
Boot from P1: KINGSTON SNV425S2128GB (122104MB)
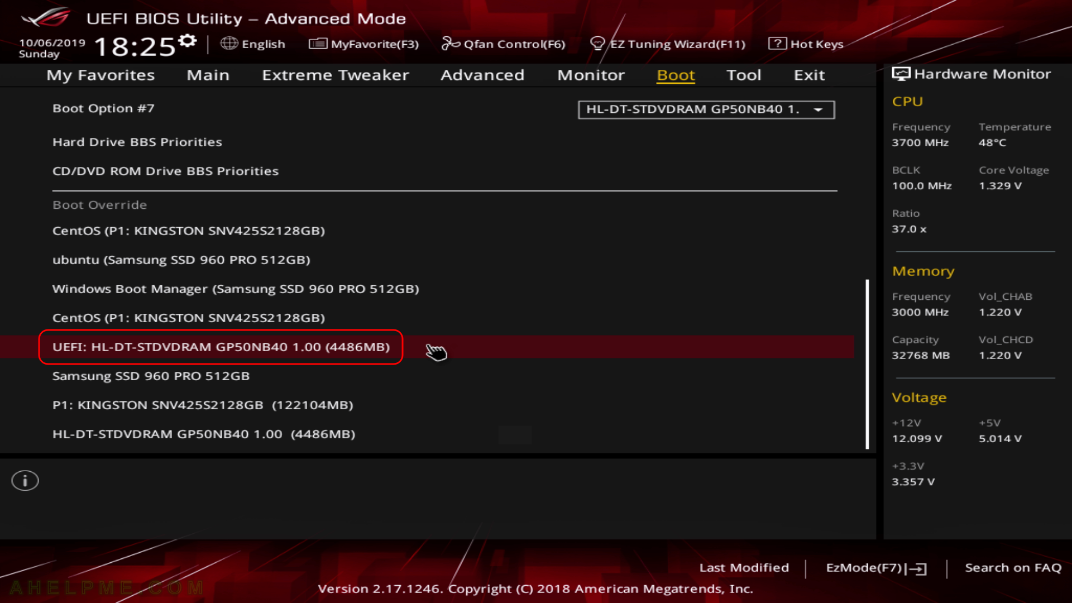tap(203, 405)
